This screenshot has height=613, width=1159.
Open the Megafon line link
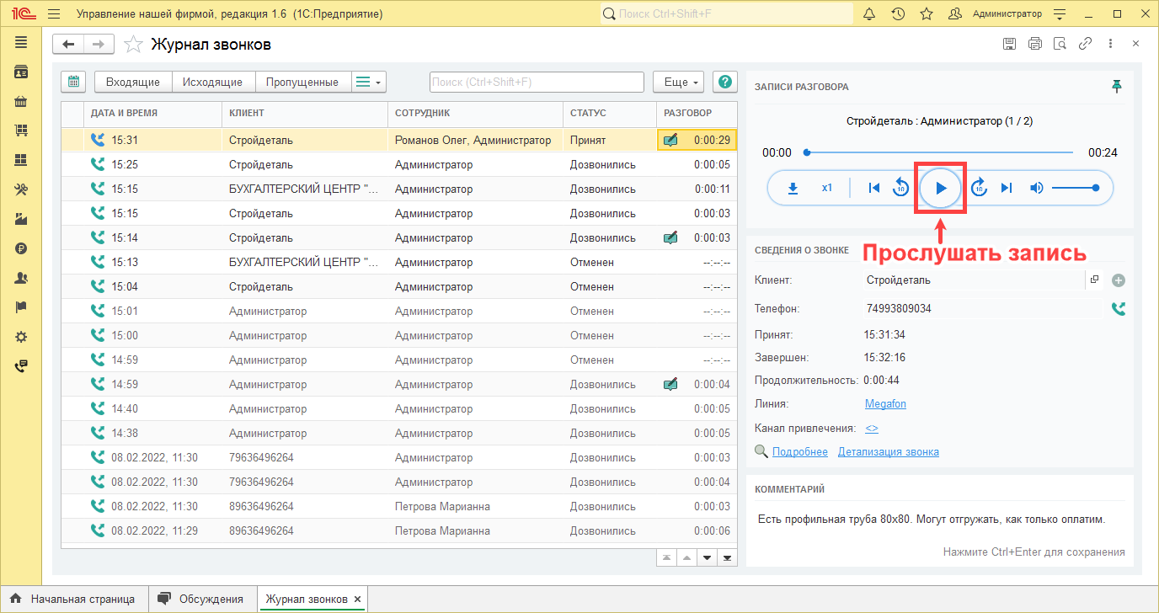pos(885,404)
